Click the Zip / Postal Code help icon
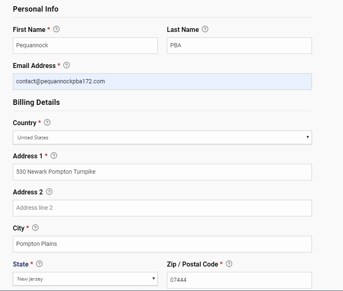The height and width of the screenshot is (291, 343). point(229,264)
